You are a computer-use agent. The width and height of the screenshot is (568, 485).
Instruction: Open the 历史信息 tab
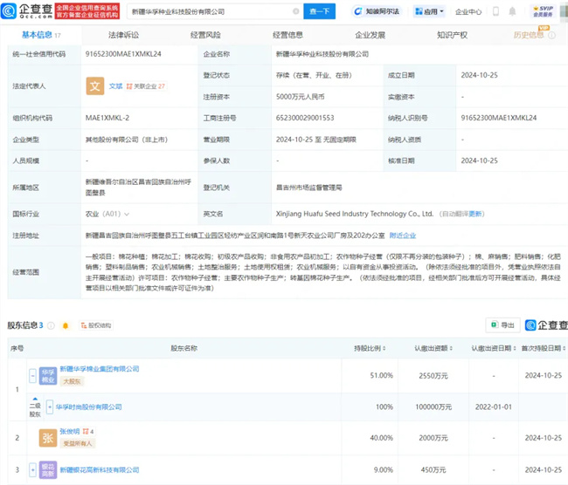[529, 35]
